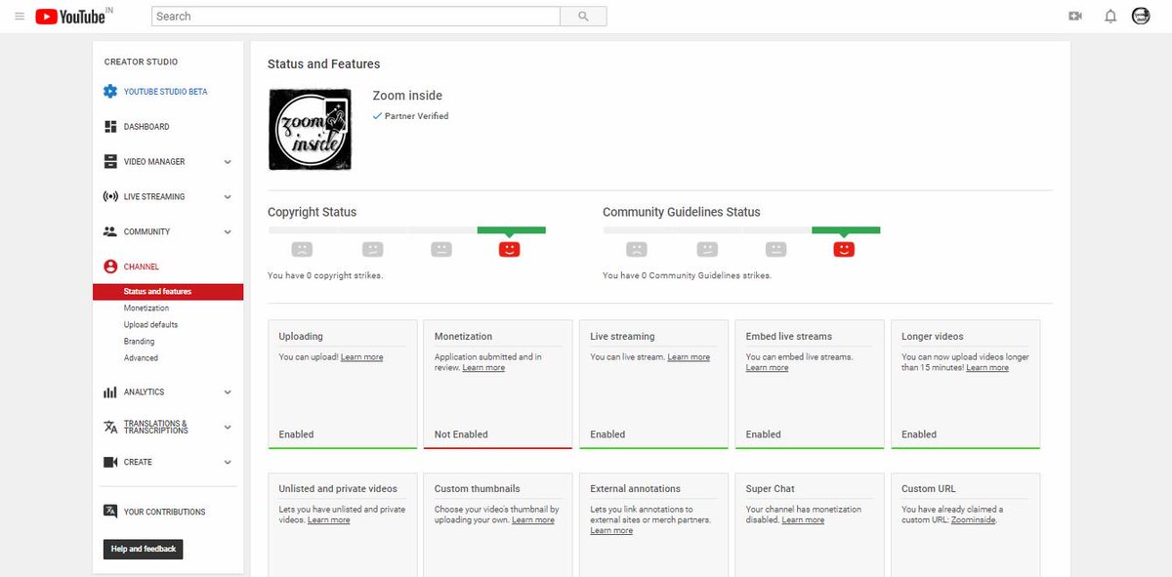The height and width of the screenshot is (577, 1172).
Task: Click the Translations & Transcriptions icon
Action: click(110, 427)
